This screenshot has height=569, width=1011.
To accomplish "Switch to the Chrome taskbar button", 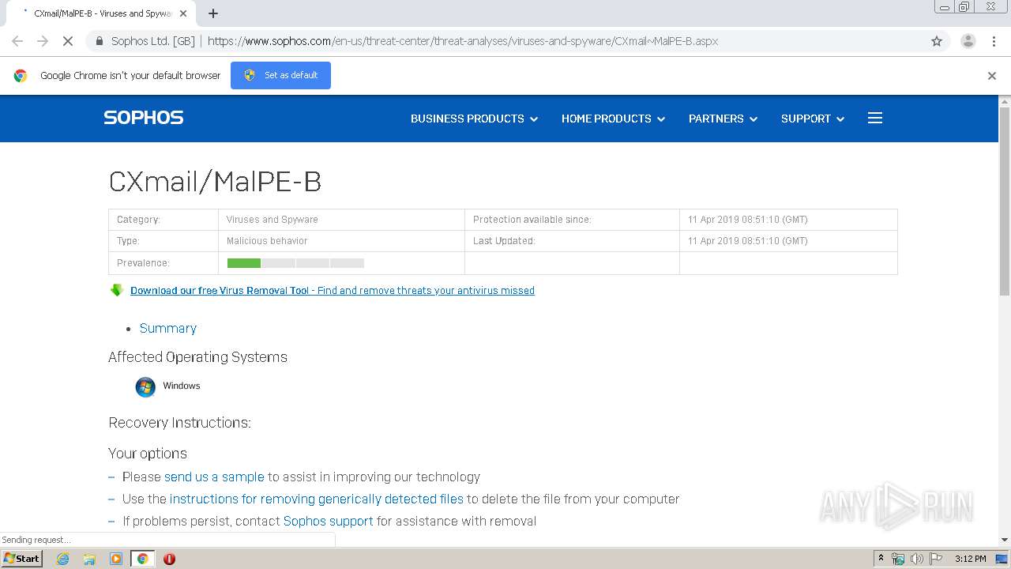I will pos(143,559).
